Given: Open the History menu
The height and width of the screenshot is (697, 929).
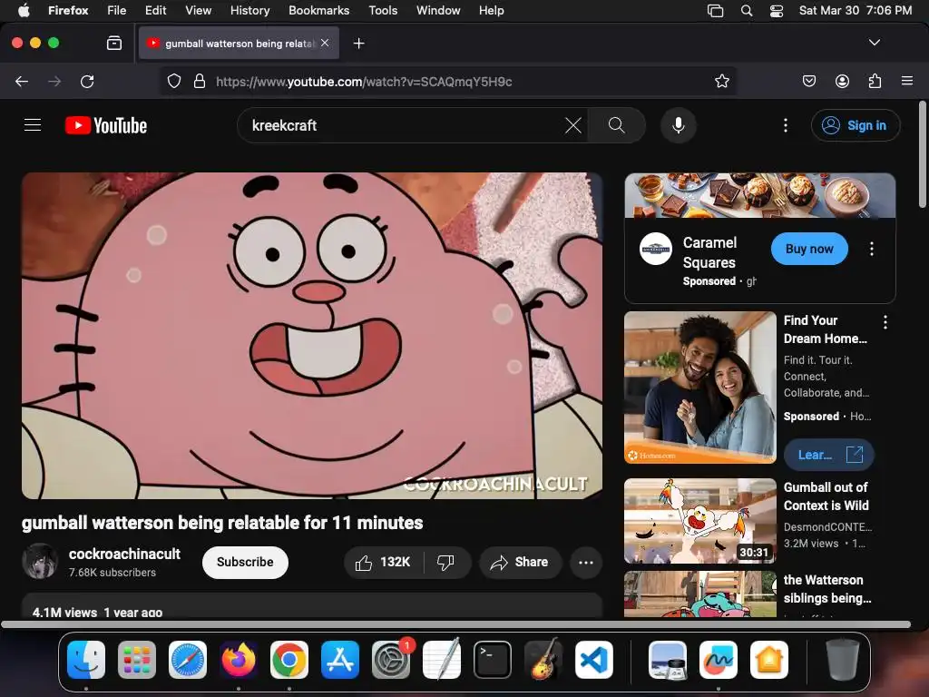Looking at the screenshot, I should (x=249, y=10).
